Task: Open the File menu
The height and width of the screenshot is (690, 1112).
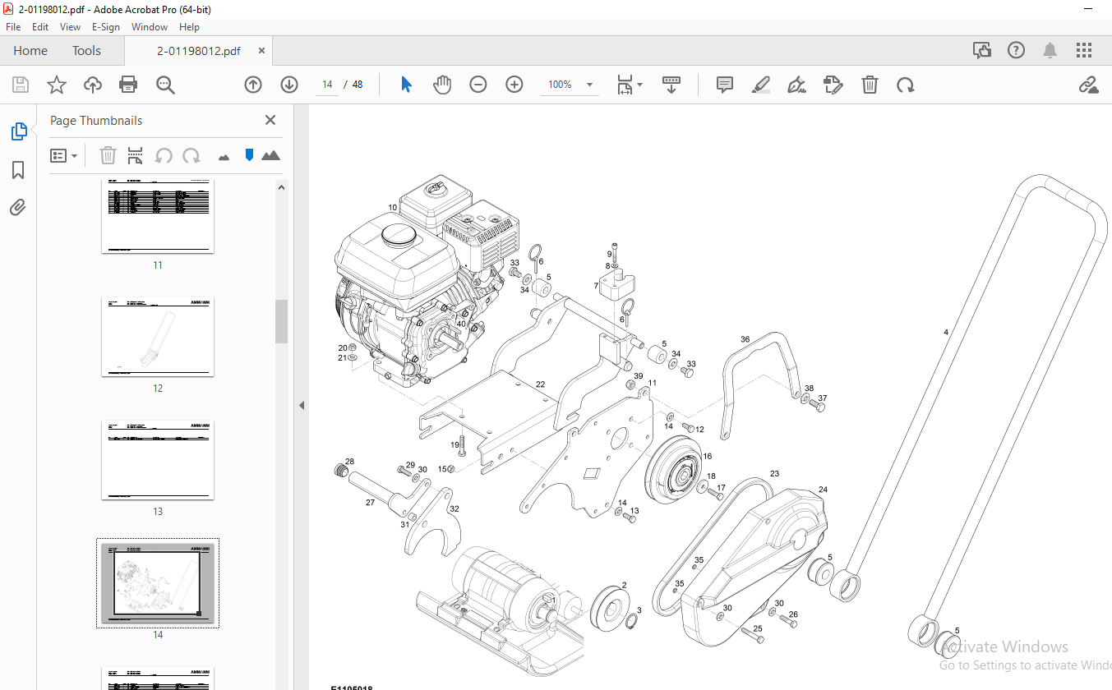Action: (13, 27)
